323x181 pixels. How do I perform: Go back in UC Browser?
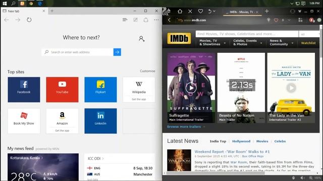pos(170,20)
